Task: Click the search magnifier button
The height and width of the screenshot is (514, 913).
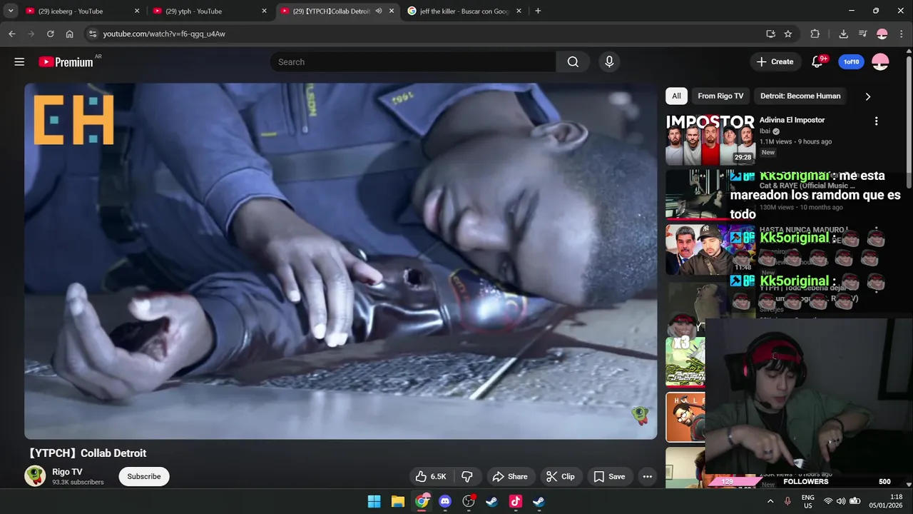Action: coord(573,62)
